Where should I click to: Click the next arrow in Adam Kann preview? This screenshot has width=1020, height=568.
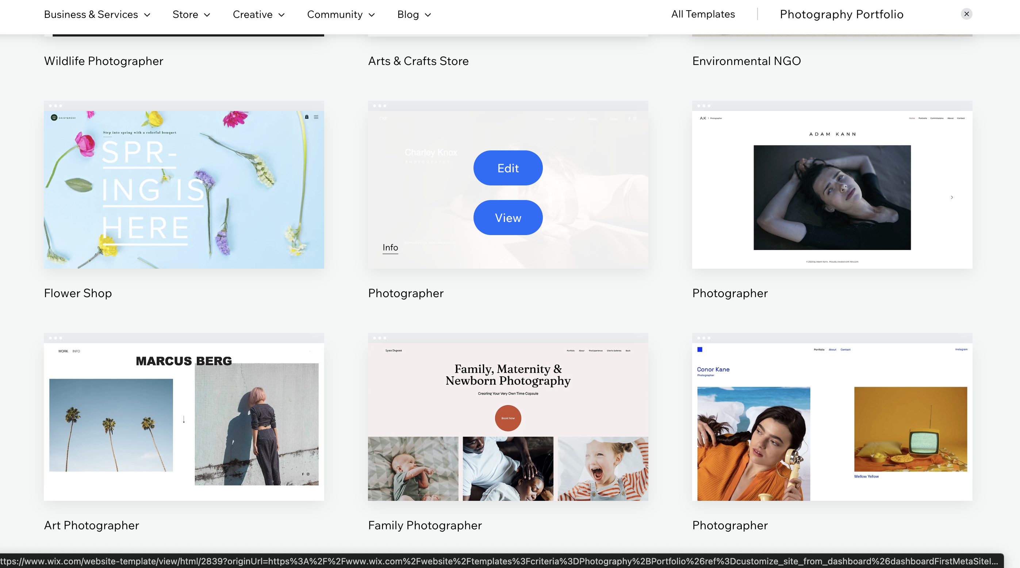click(952, 197)
